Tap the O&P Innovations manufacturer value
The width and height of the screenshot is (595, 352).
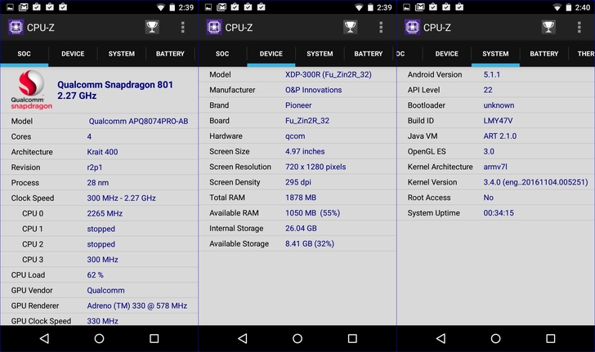point(313,90)
